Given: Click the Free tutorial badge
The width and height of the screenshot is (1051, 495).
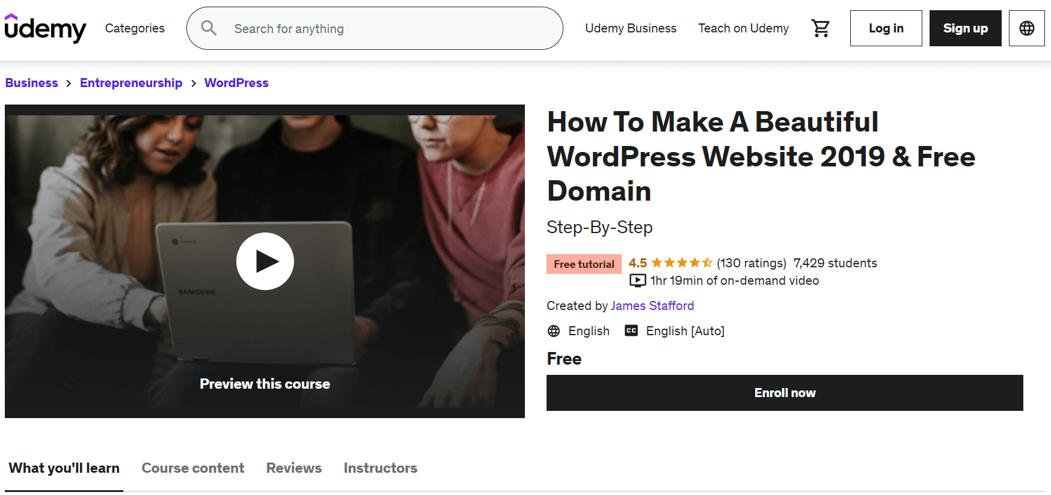Looking at the screenshot, I should pos(584,264).
